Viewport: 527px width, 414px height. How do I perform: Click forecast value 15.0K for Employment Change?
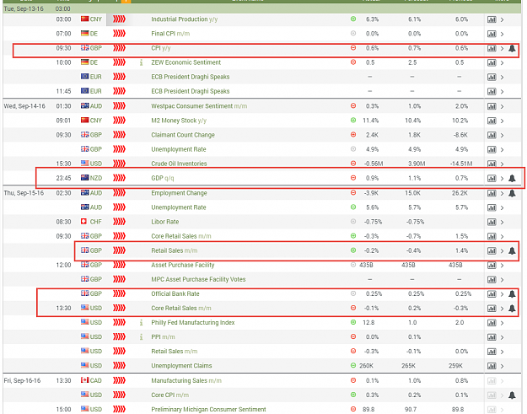pos(414,193)
